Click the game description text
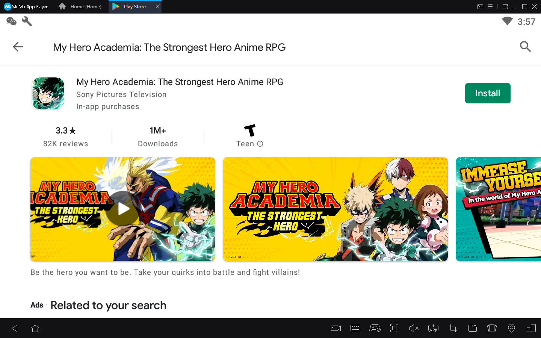The image size is (541, 338). pos(165,272)
